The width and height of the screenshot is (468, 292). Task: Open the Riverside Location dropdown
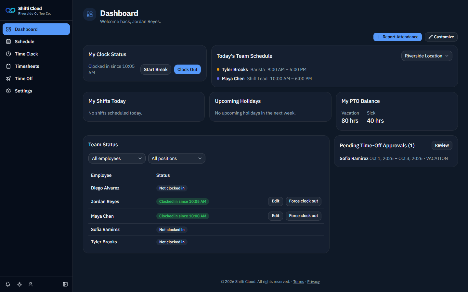point(427,56)
